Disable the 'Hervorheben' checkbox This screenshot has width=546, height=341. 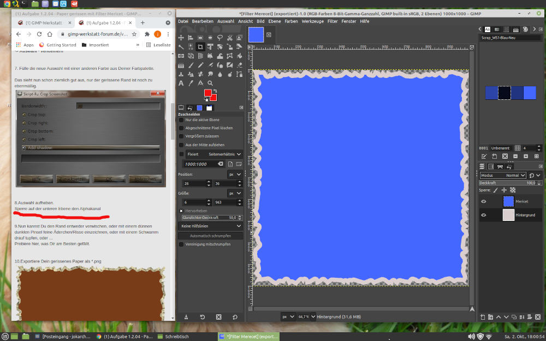(x=181, y=210)
